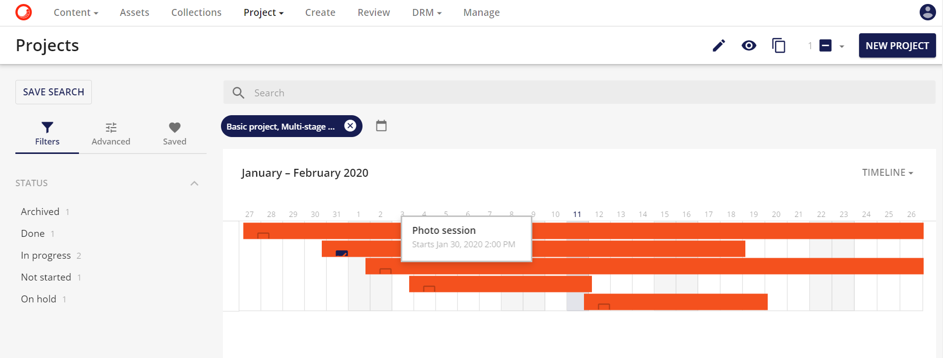Screen dimensions: 943x358
Task: Open the selection options dropdown arrow near the checkbox
Action: (841, 45)
